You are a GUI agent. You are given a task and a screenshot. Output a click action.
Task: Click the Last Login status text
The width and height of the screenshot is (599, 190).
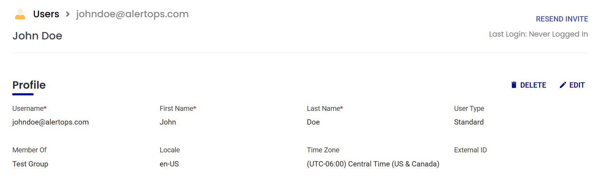538,34
